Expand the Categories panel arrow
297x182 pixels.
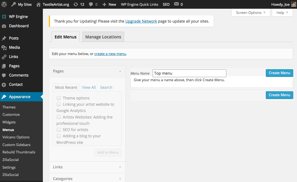[120, 179]
